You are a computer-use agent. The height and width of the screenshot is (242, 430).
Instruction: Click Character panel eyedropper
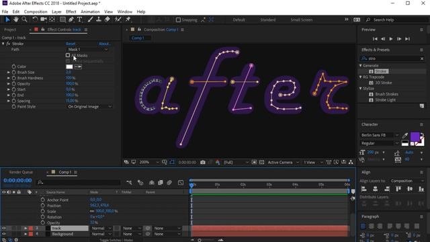(x=404, y=135)
